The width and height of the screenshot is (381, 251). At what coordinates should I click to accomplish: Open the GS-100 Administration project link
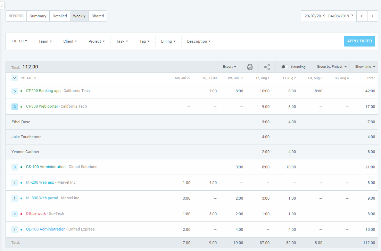46,167
